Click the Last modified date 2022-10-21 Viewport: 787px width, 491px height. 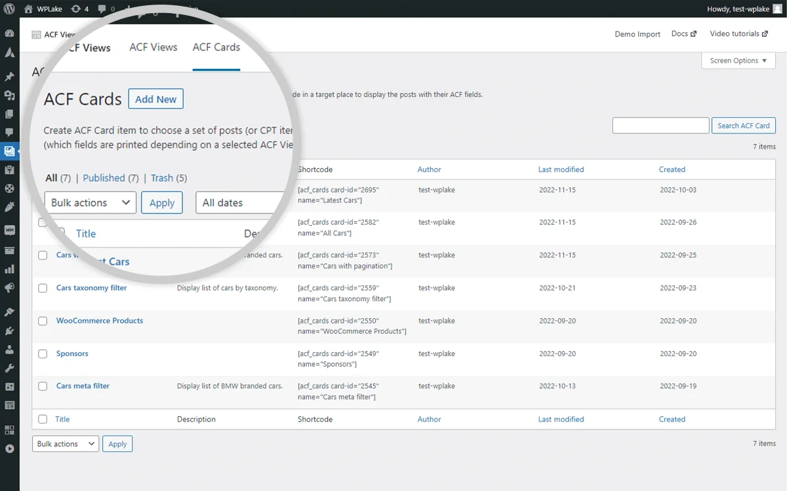click(557, 288)
